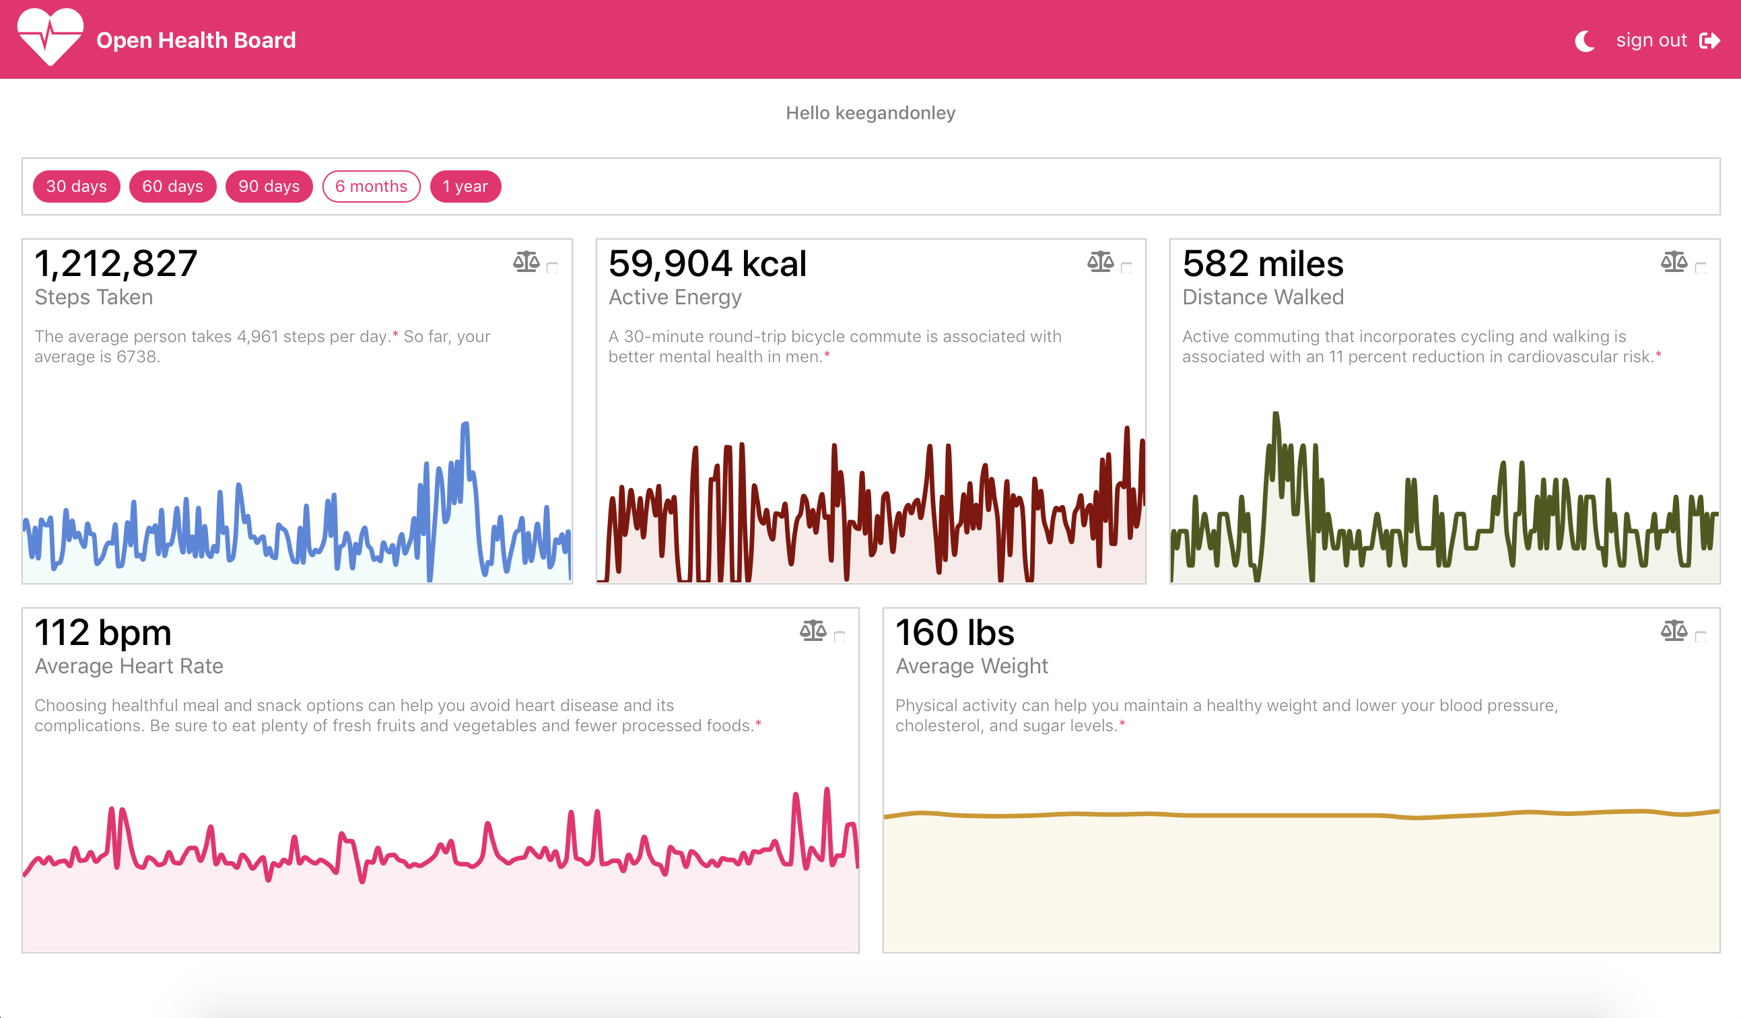The width and height of the screenshot is (1741, 1018).
Task: Click the heart logo icon
Action: coord(50,38)
